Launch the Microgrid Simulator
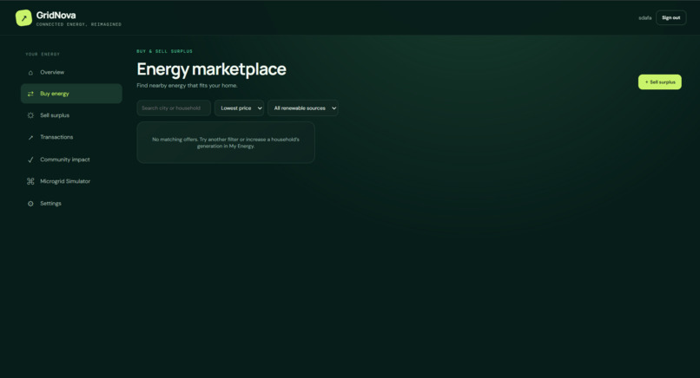Image resolution: width=700 pixels, height=378 pixels. click(x=71, y=181)
